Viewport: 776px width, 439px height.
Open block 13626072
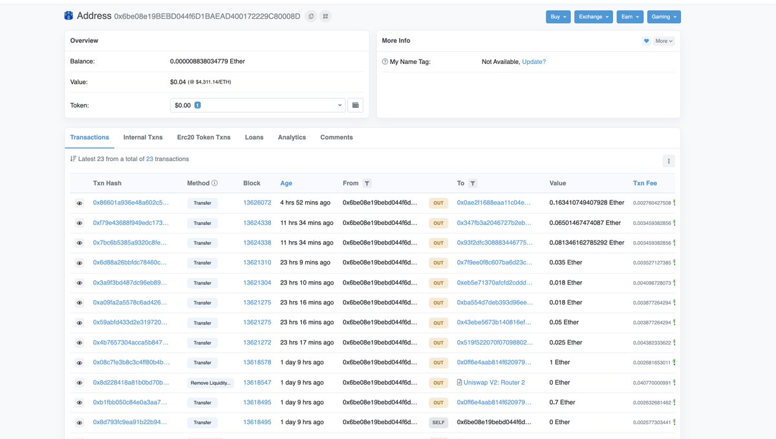(257, 203)
